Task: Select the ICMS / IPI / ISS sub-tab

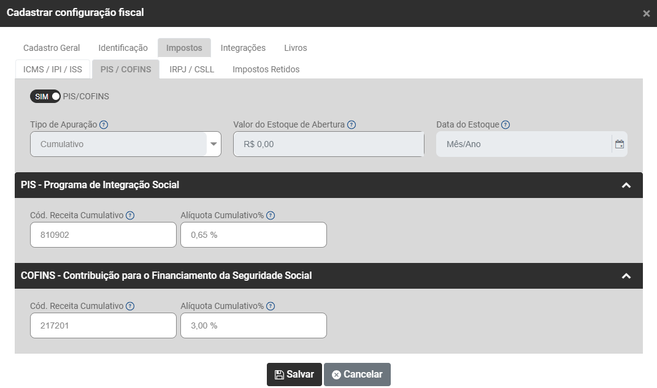Action: 53,69
